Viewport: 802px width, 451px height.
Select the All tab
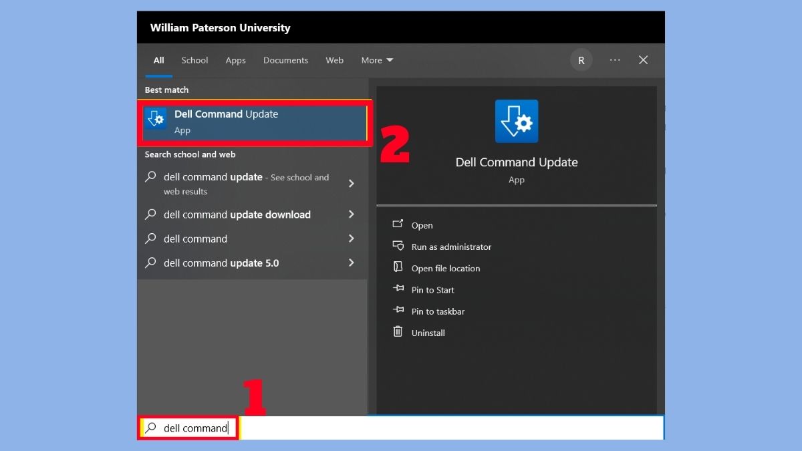point(158,60)
